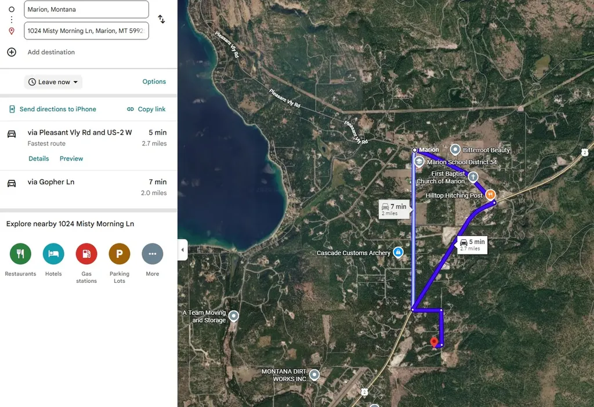Preview the Pleasant Vly Rd route
Viewport: 594px width, 407px height.
click(x=71, y=159)
